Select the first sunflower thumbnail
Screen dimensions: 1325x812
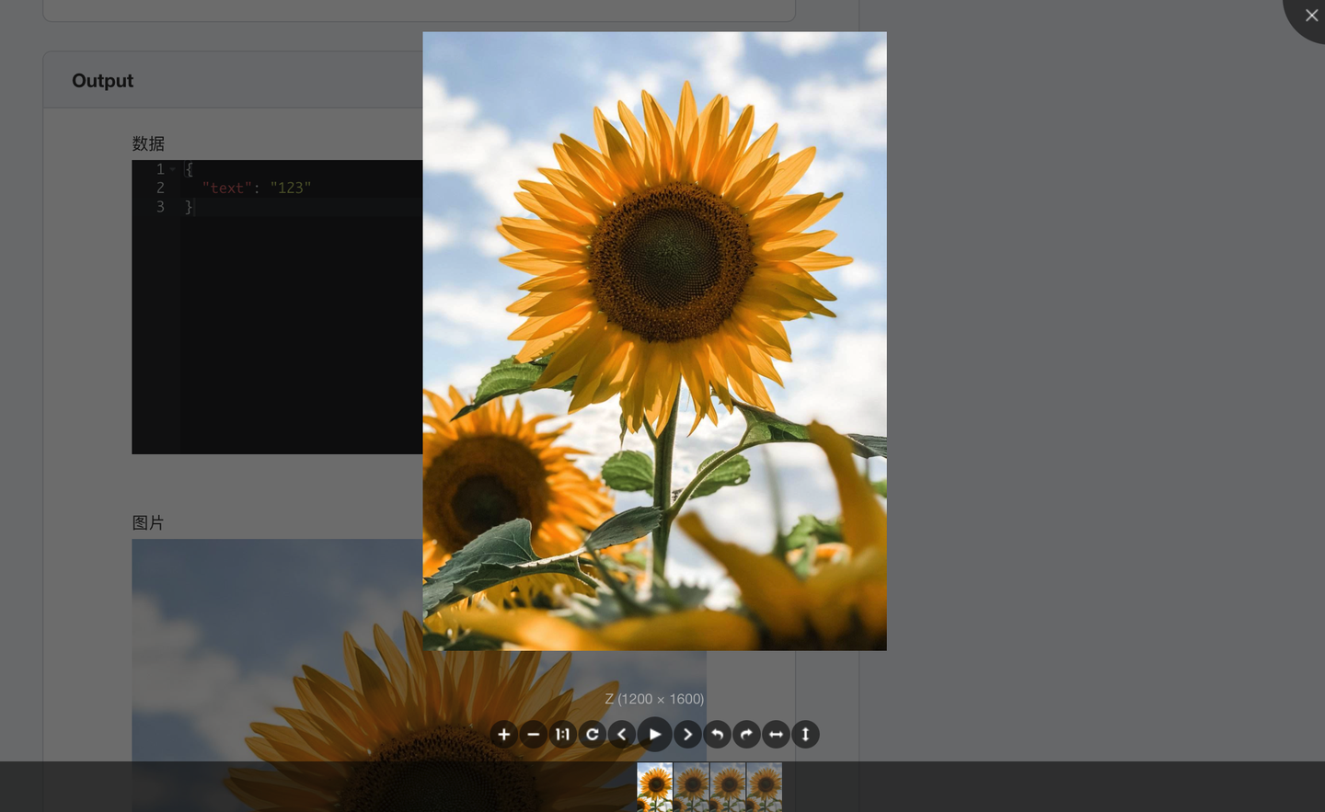pyautogui.click(x=655, y=787)
